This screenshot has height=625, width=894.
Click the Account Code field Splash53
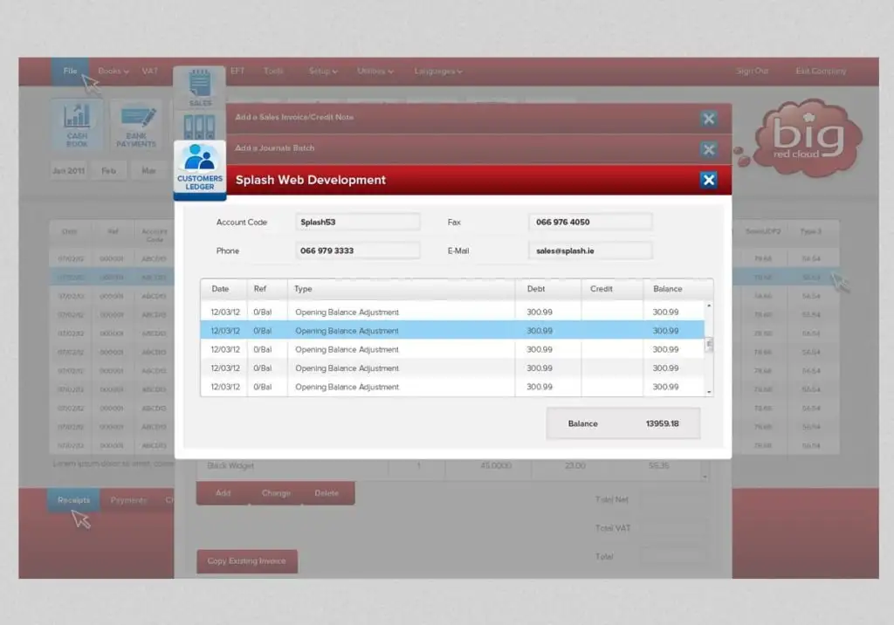[x=357, y=222]
